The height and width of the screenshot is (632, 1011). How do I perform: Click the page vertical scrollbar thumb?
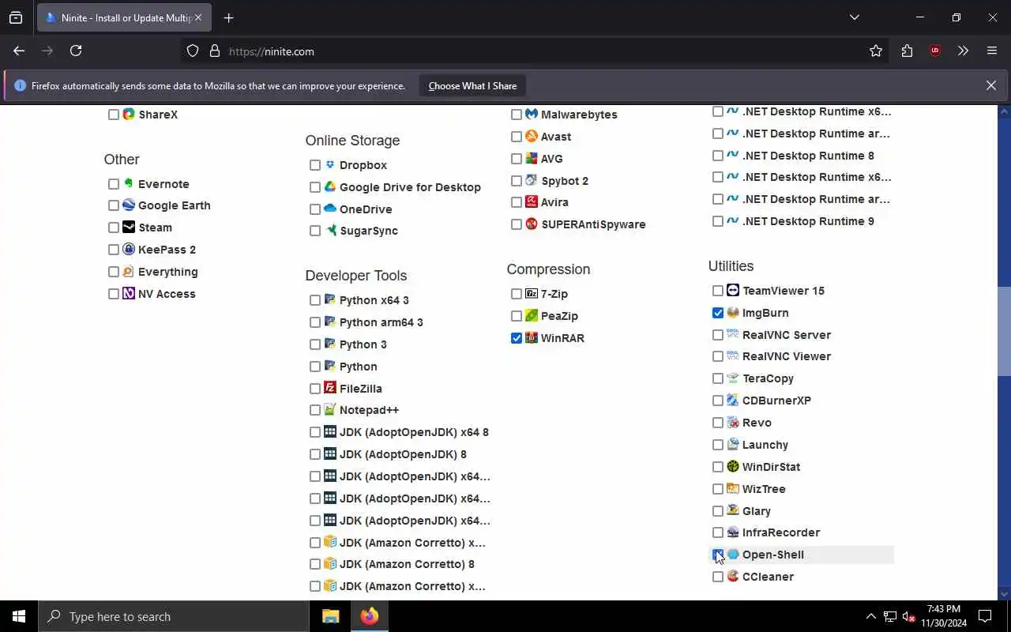tap(1004, 332)
